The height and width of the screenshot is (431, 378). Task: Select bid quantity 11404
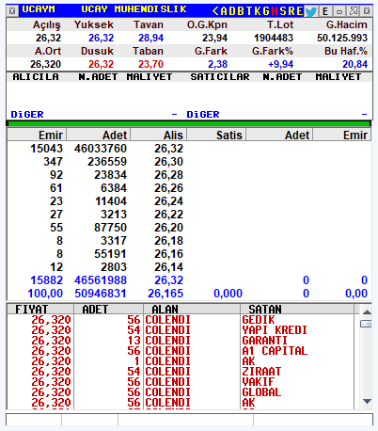111,201
